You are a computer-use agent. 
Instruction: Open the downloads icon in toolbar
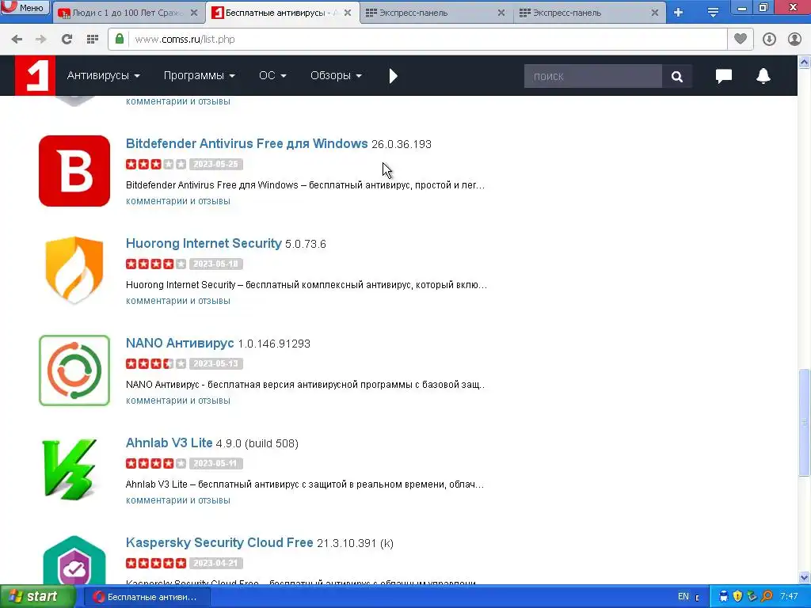(769, 40)
